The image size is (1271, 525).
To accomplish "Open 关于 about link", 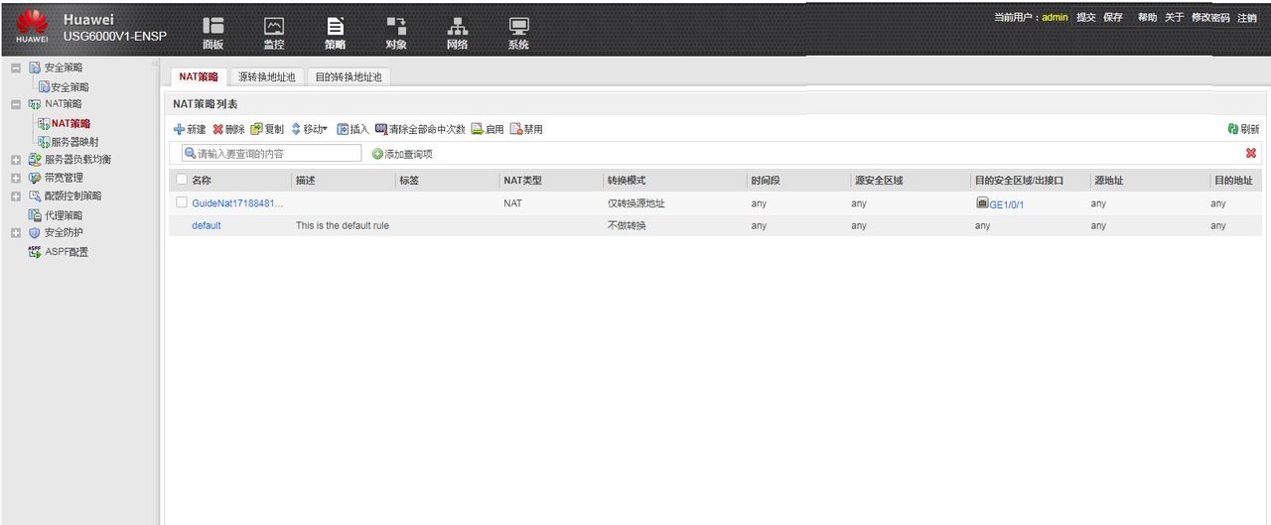I will pyautogui.click(x=1174, y=18).
